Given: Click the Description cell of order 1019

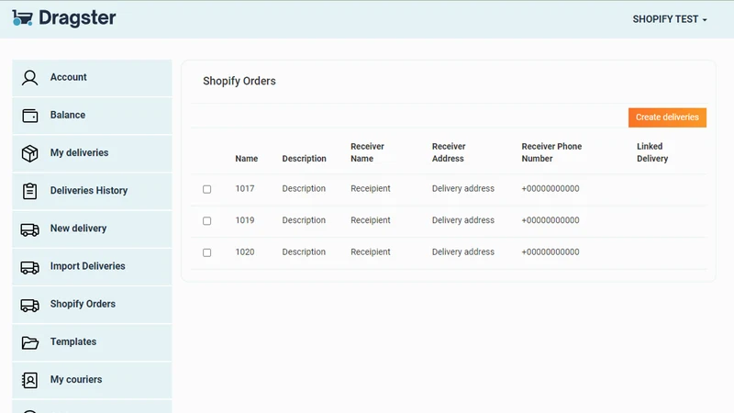Looking at the screenshot, I should pos(304,220).
